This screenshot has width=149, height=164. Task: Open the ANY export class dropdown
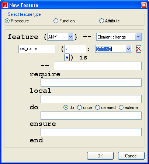click(x=71, y=37)
